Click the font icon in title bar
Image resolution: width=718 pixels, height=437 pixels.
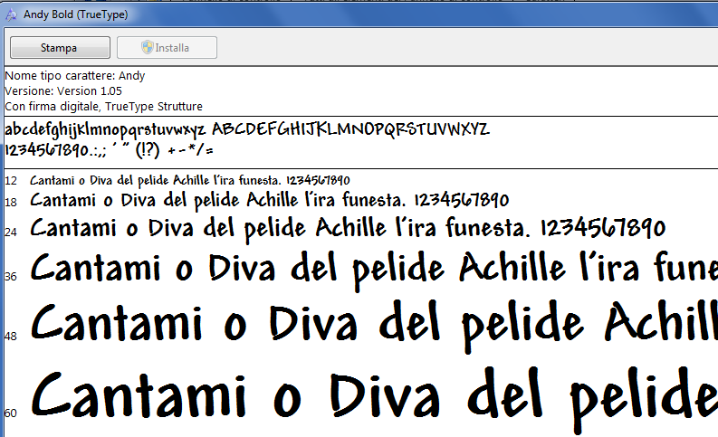click(x=12, y=14)
